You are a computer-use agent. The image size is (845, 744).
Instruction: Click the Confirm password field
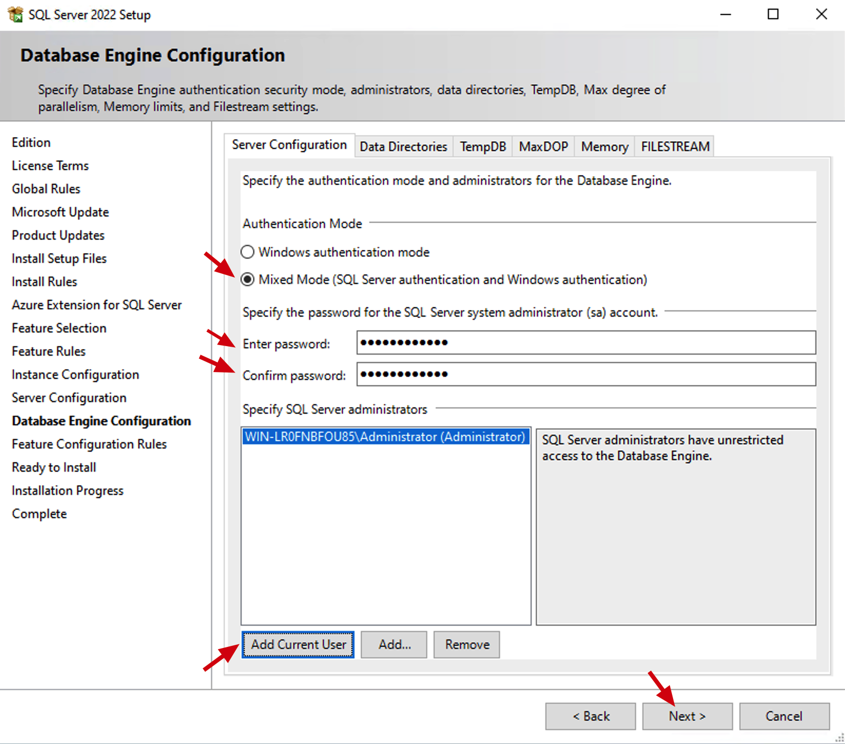(586, 374)
